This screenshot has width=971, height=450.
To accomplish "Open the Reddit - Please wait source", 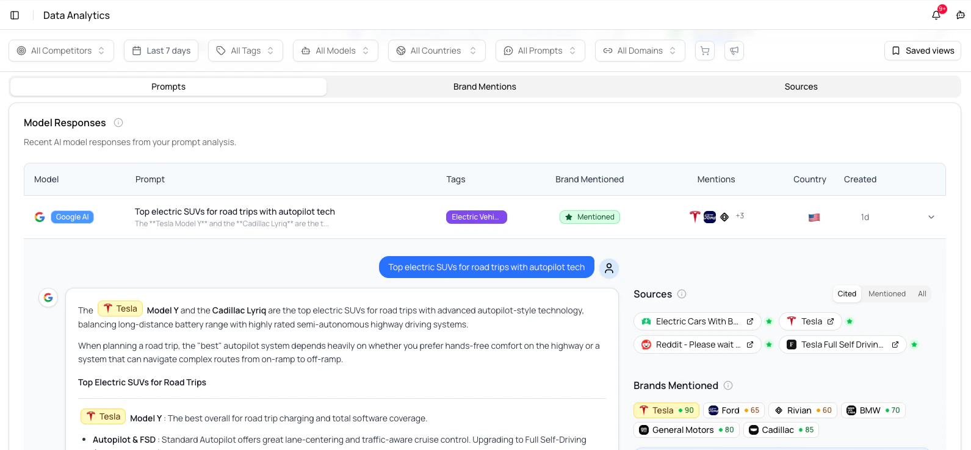I will [x=698, y=345].
